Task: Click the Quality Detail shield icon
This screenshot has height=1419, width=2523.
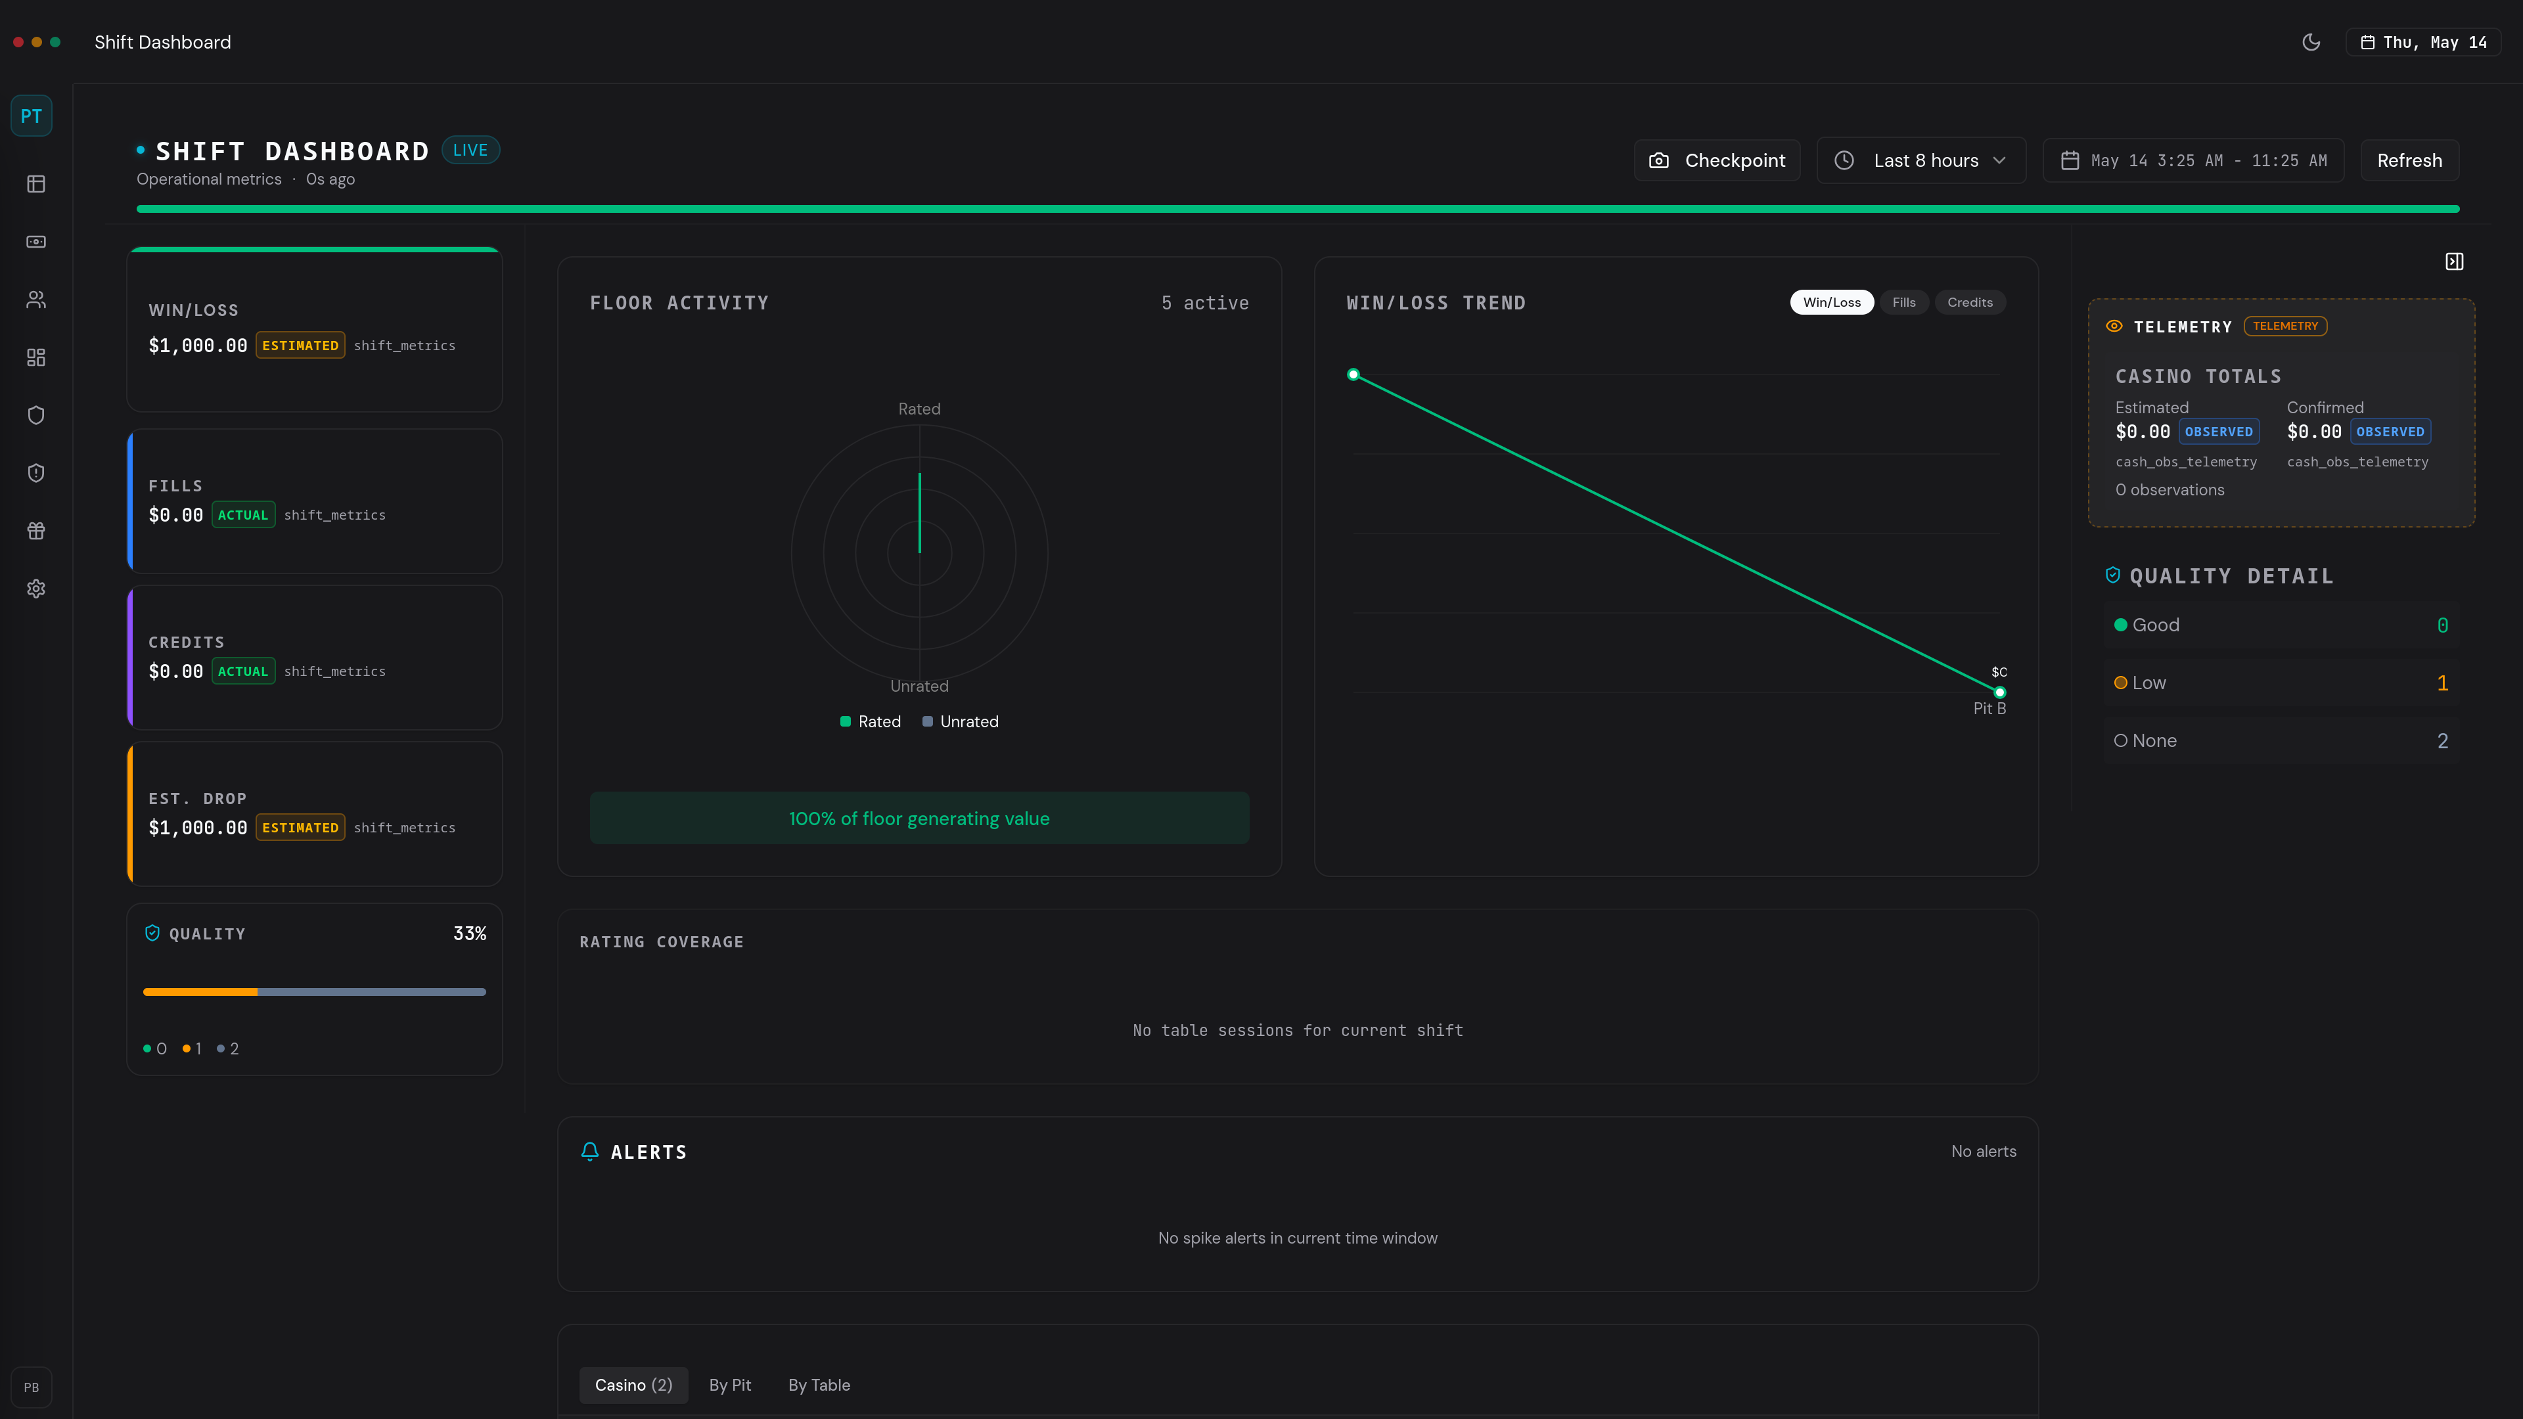Action: [2112, 575]
